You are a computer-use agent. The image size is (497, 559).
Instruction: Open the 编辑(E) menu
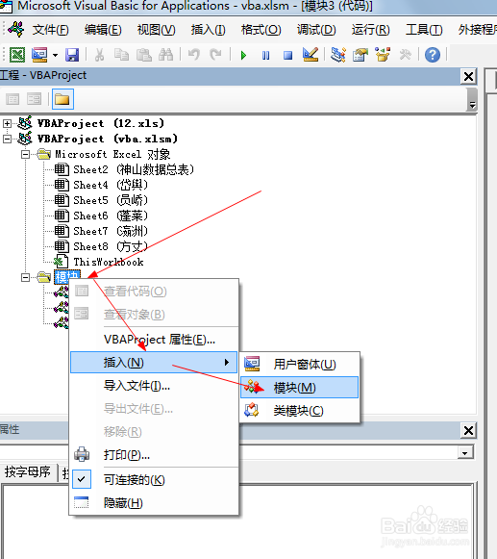pyautogui.click(x=103, y=30)
